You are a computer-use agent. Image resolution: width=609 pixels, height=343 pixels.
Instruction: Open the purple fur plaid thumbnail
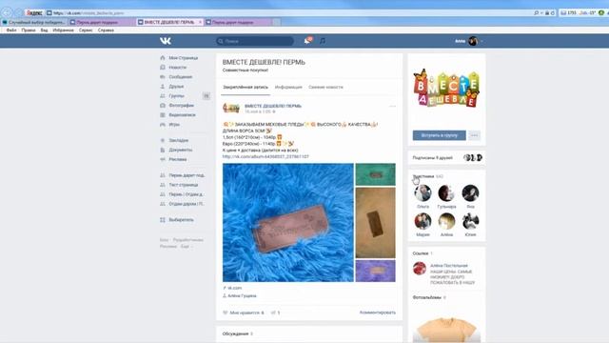tap(375, 271)
